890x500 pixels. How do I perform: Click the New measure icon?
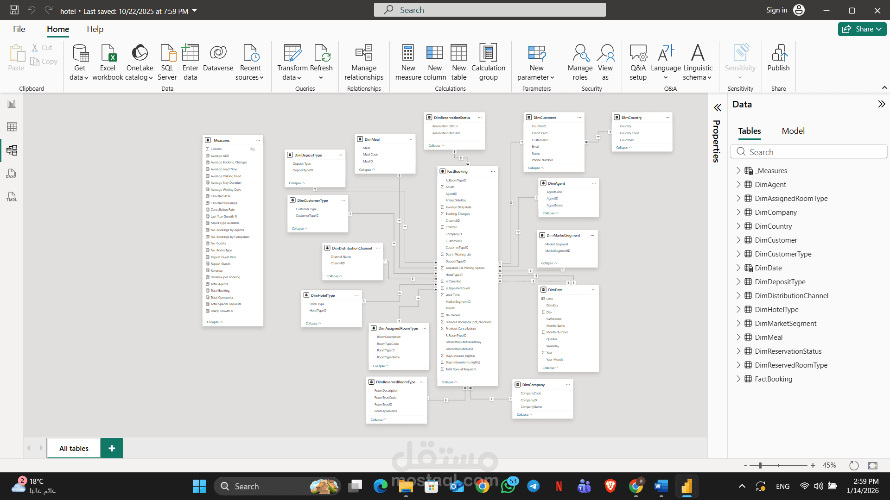click(x=408, y=53)
